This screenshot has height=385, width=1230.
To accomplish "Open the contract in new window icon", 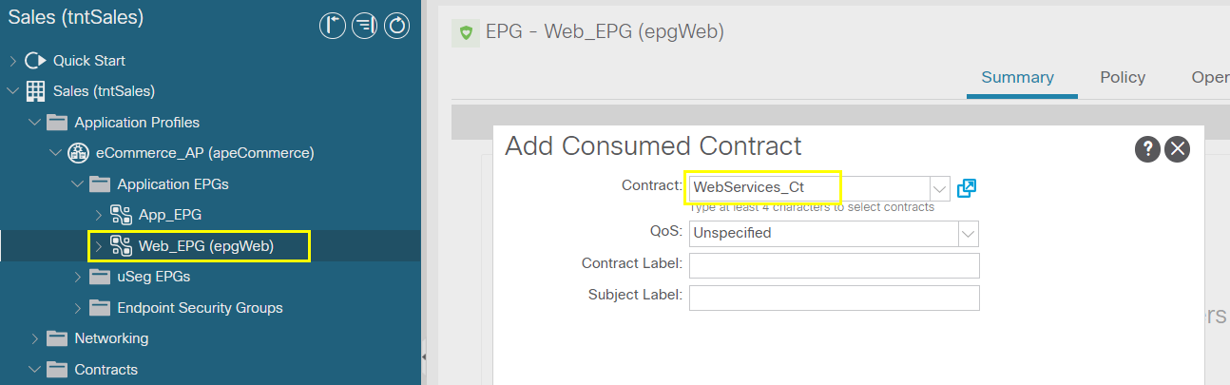I will click(x=967, y=187).
